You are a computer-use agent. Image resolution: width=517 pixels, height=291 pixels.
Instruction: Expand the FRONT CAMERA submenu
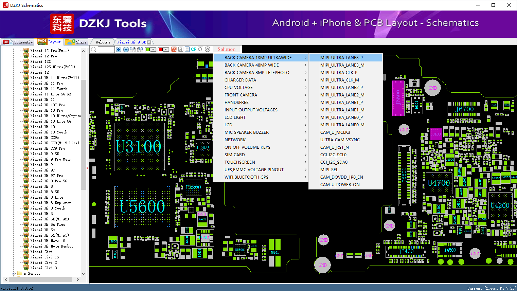tap(261, 95)
